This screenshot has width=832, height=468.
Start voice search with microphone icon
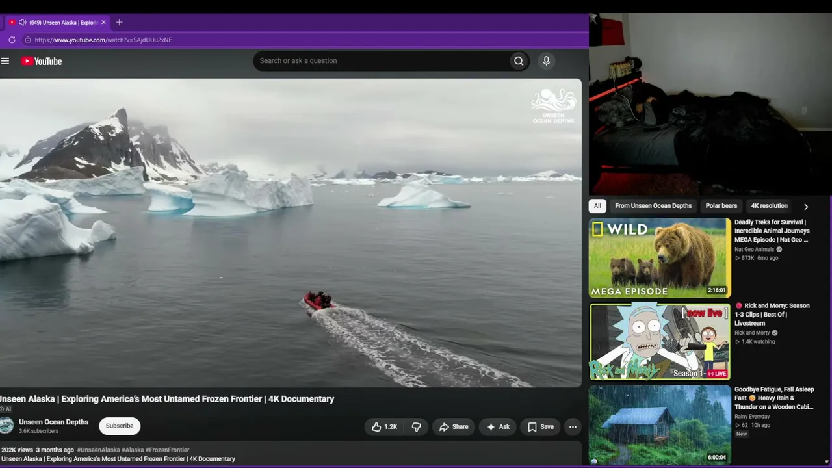coord(546,61)
